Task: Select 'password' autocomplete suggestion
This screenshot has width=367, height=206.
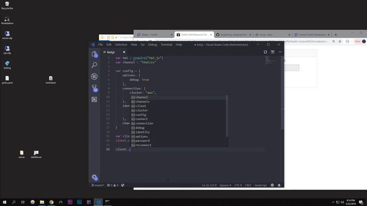Action: point(179,141)
